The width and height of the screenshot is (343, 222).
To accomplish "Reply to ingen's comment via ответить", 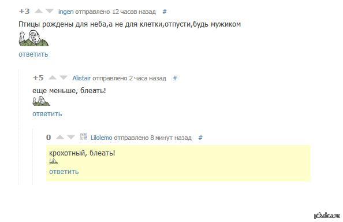I will (x=33, y=54).
